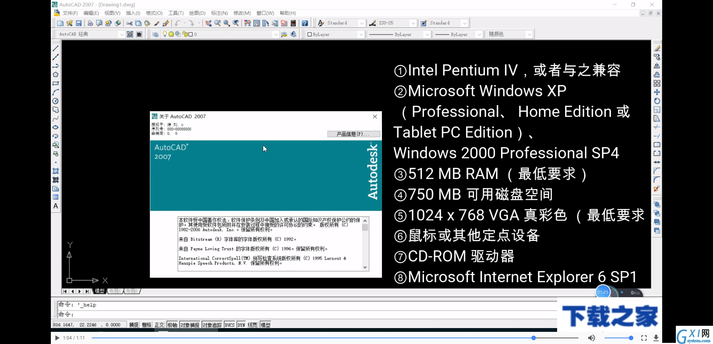Switch to the 模型 layout tab
The height and width of the screenshot is (344, 713).
point(99,291)
